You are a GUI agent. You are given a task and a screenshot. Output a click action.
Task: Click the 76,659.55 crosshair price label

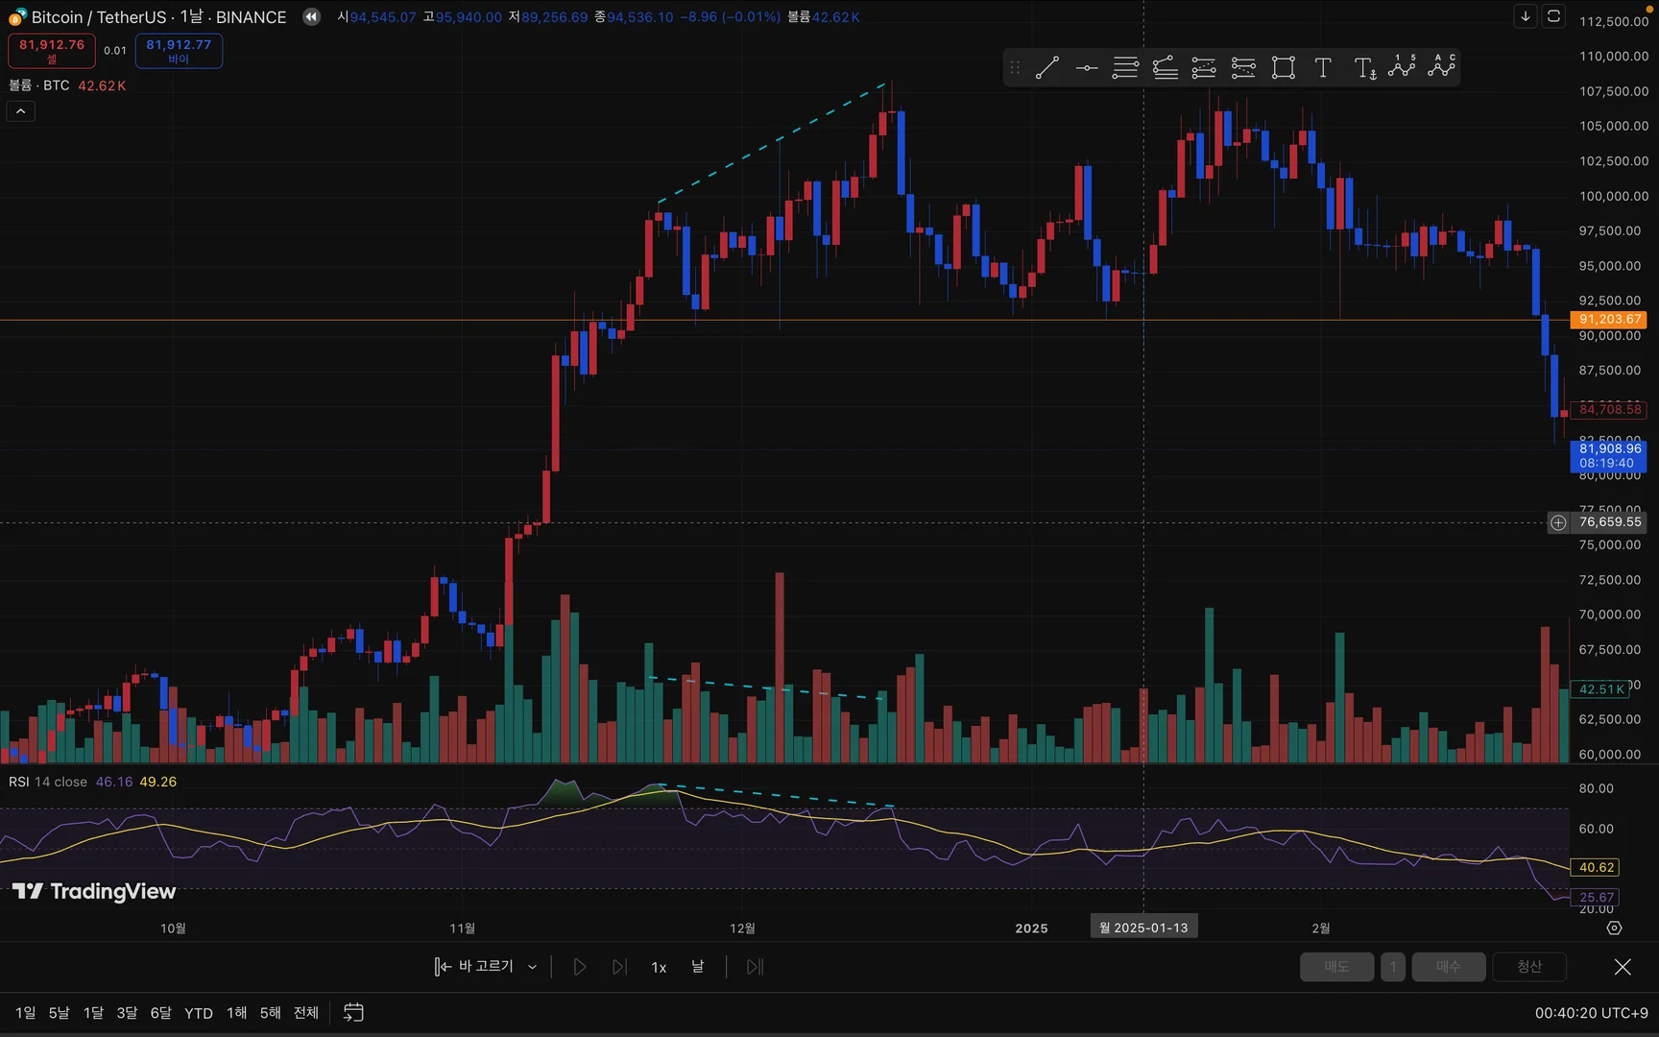[1609, 522]
